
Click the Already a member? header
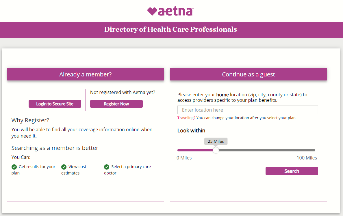pyautogui.click(x=86, y=74)
